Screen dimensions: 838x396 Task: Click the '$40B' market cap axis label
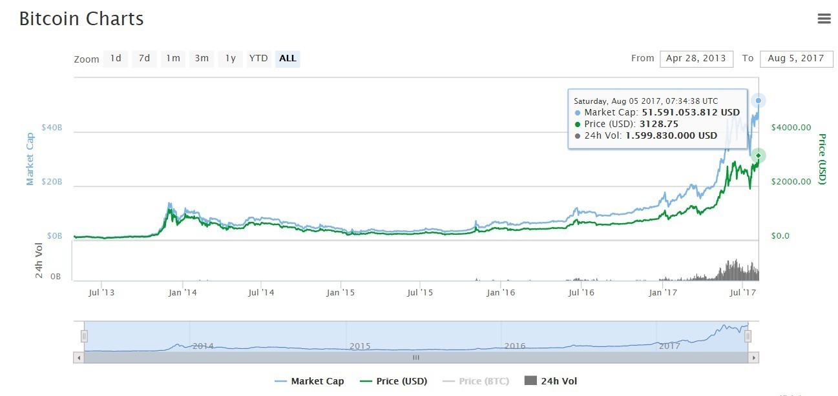click(52, 127)
